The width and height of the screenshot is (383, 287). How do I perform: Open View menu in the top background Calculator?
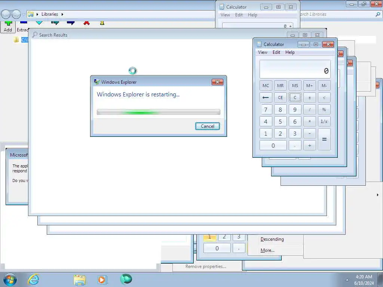tap(225, 15)
